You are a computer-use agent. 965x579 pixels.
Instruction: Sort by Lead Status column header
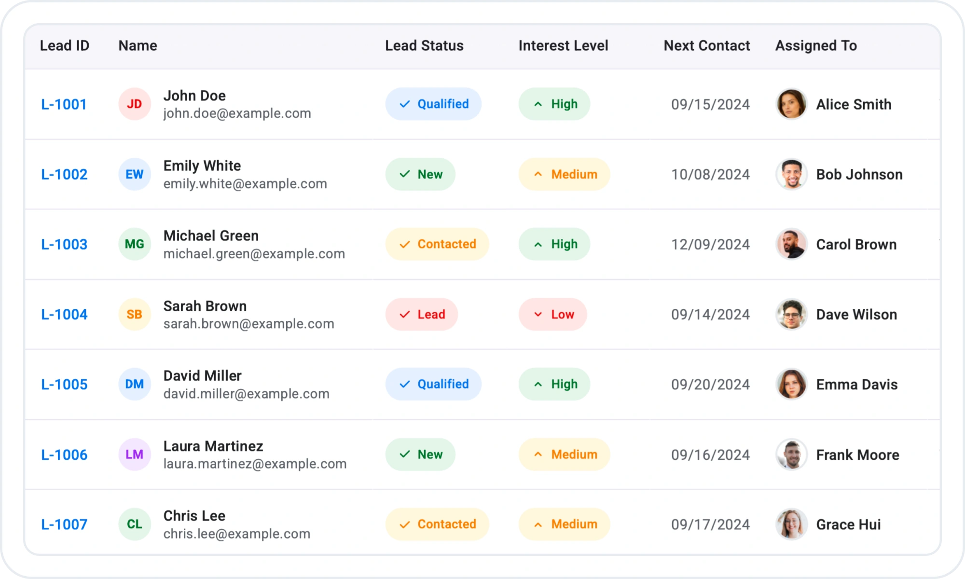click(x=424, y=46)
